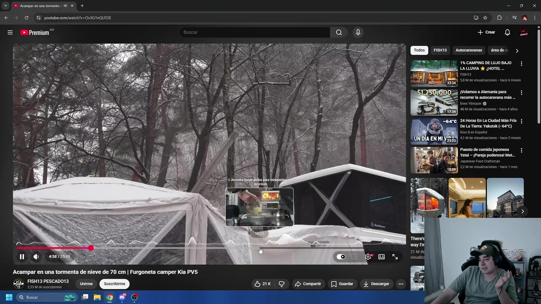541x304 pixels.
Task: Open options for 1% CAMPING DE LUJO video
Action: (521, 64)
